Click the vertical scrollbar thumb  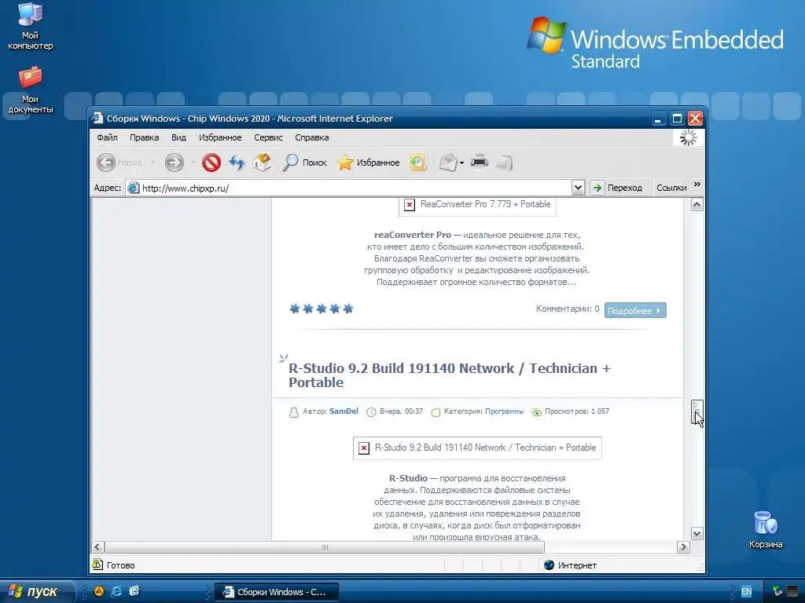click(697, 413)
